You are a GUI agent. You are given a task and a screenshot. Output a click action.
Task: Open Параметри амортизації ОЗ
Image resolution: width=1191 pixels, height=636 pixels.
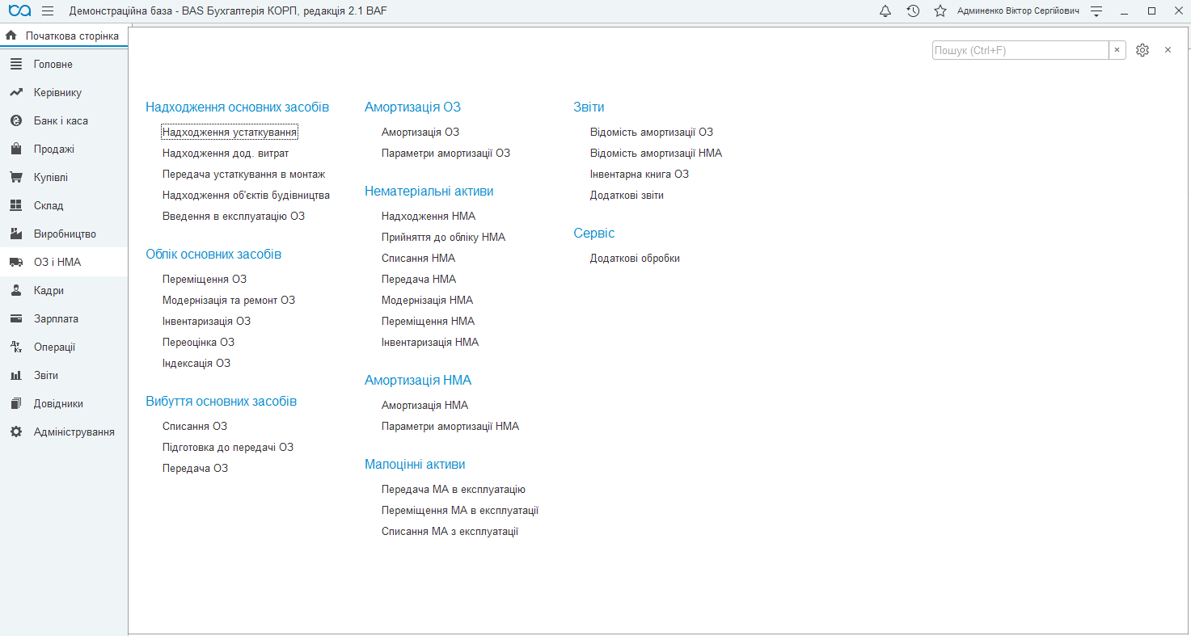point(446,154)
